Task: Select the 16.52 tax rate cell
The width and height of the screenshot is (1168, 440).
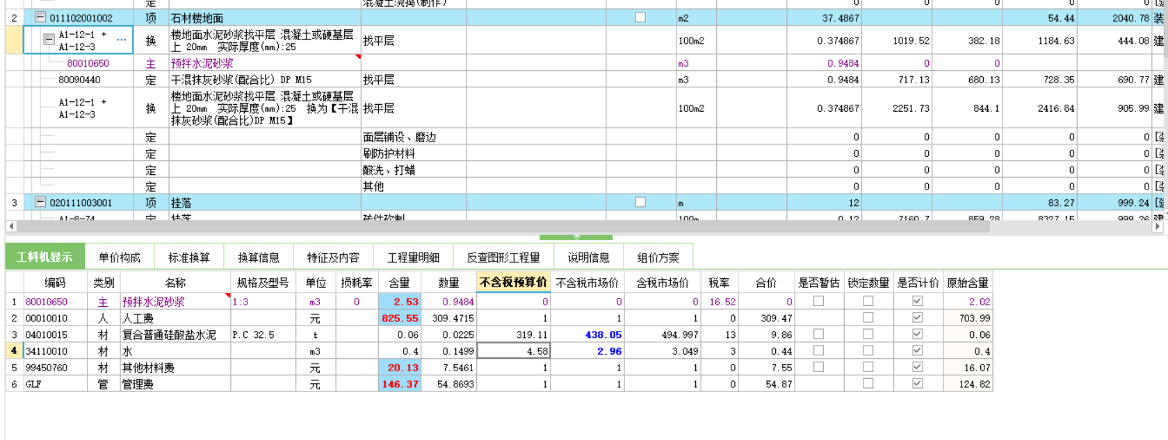Action: pyautogui.click(x=719, y=302)
